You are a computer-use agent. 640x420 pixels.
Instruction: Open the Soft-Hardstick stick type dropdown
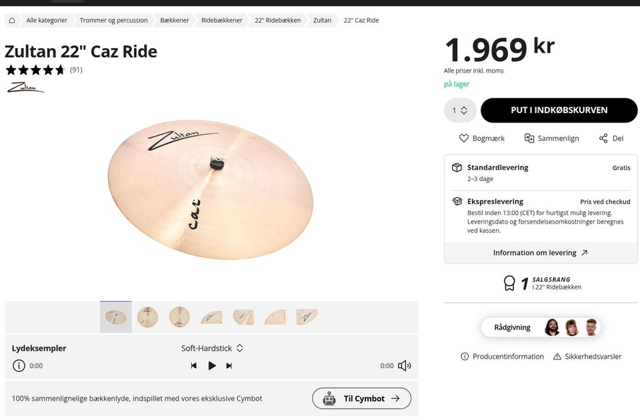(212, 348)
